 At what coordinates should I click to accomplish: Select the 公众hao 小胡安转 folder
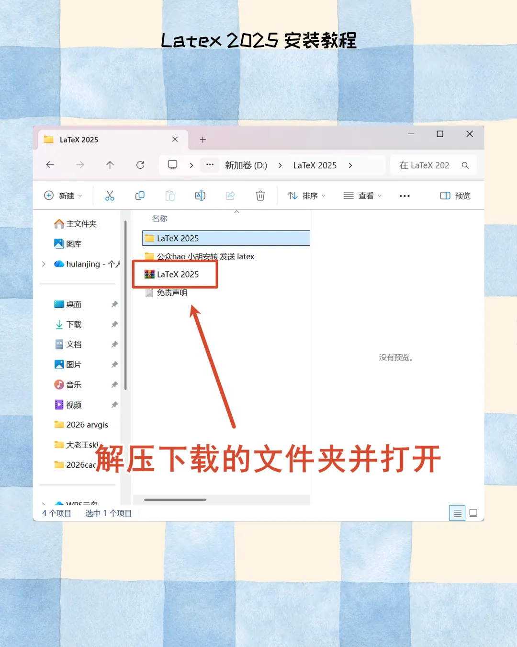tap(200, 256)
